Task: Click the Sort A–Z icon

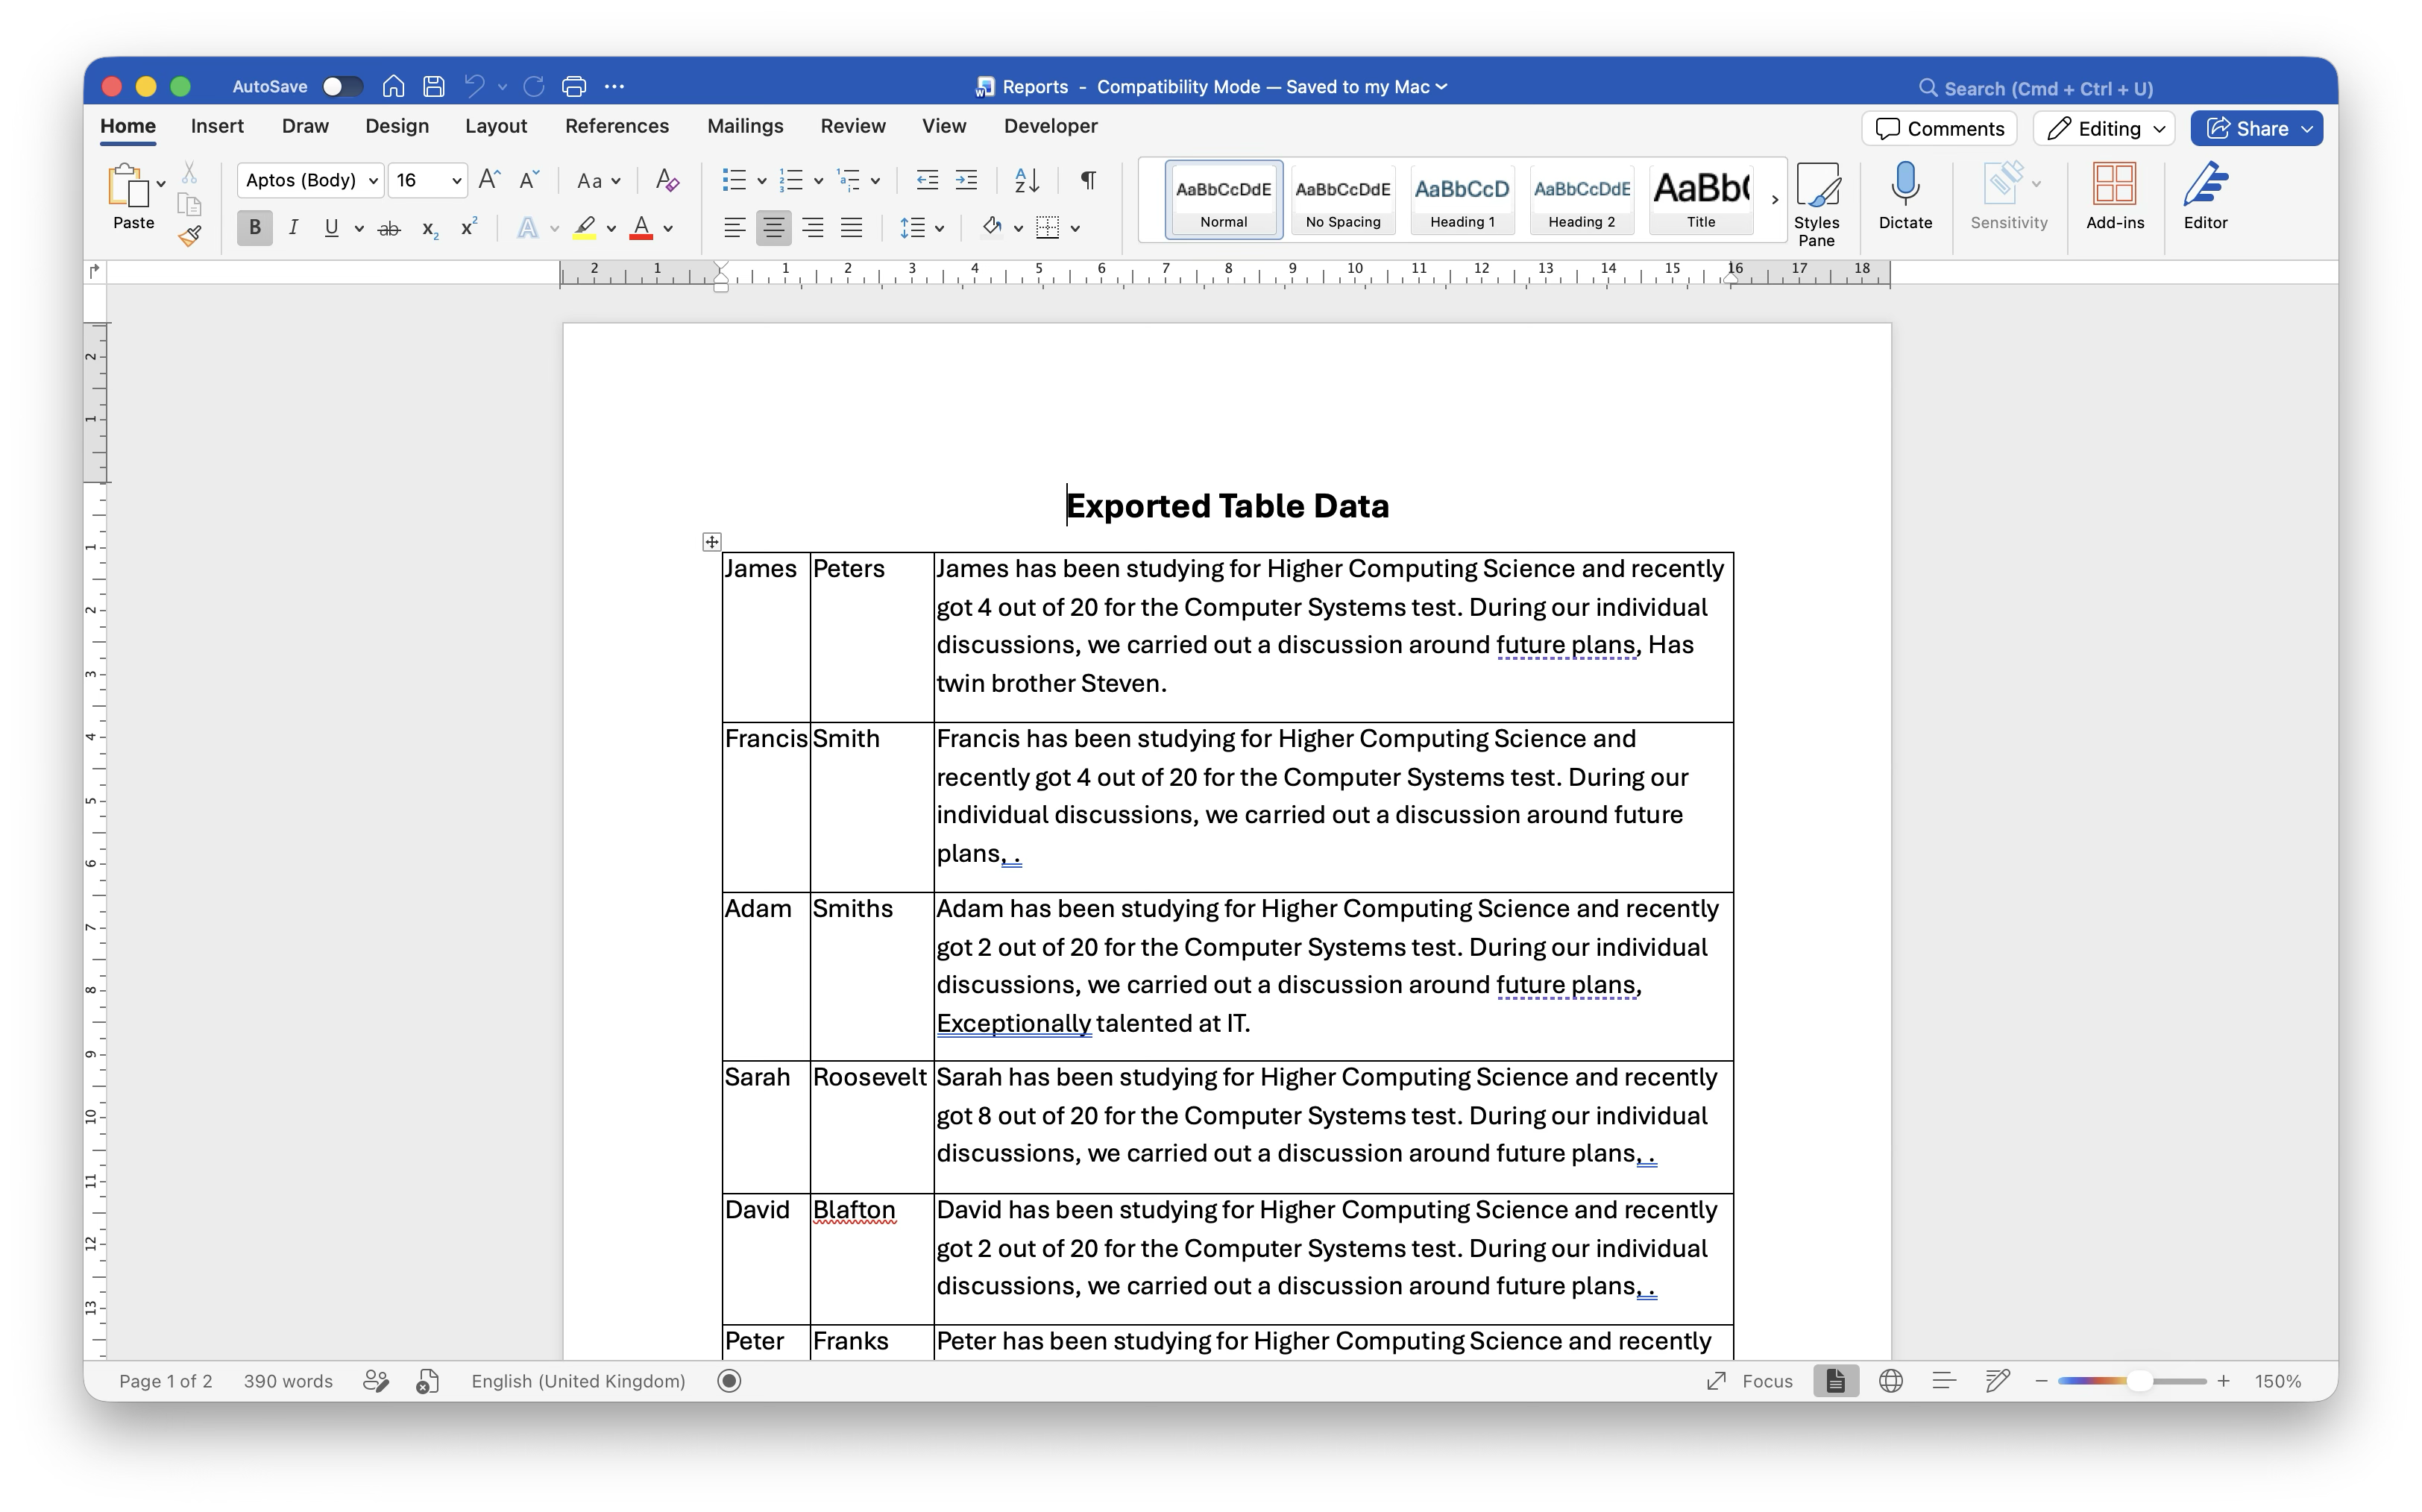Action: coord(1027,180)
